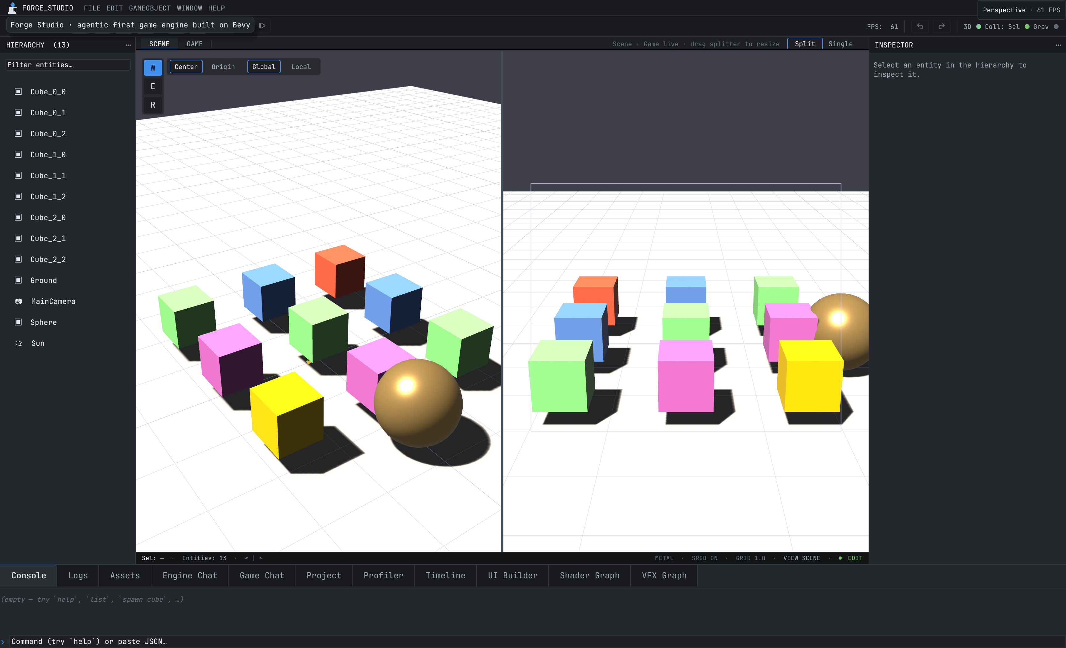Select the E rotate tool
The width and height of the screenshot is (1066, 648).
tap(153, 86)
